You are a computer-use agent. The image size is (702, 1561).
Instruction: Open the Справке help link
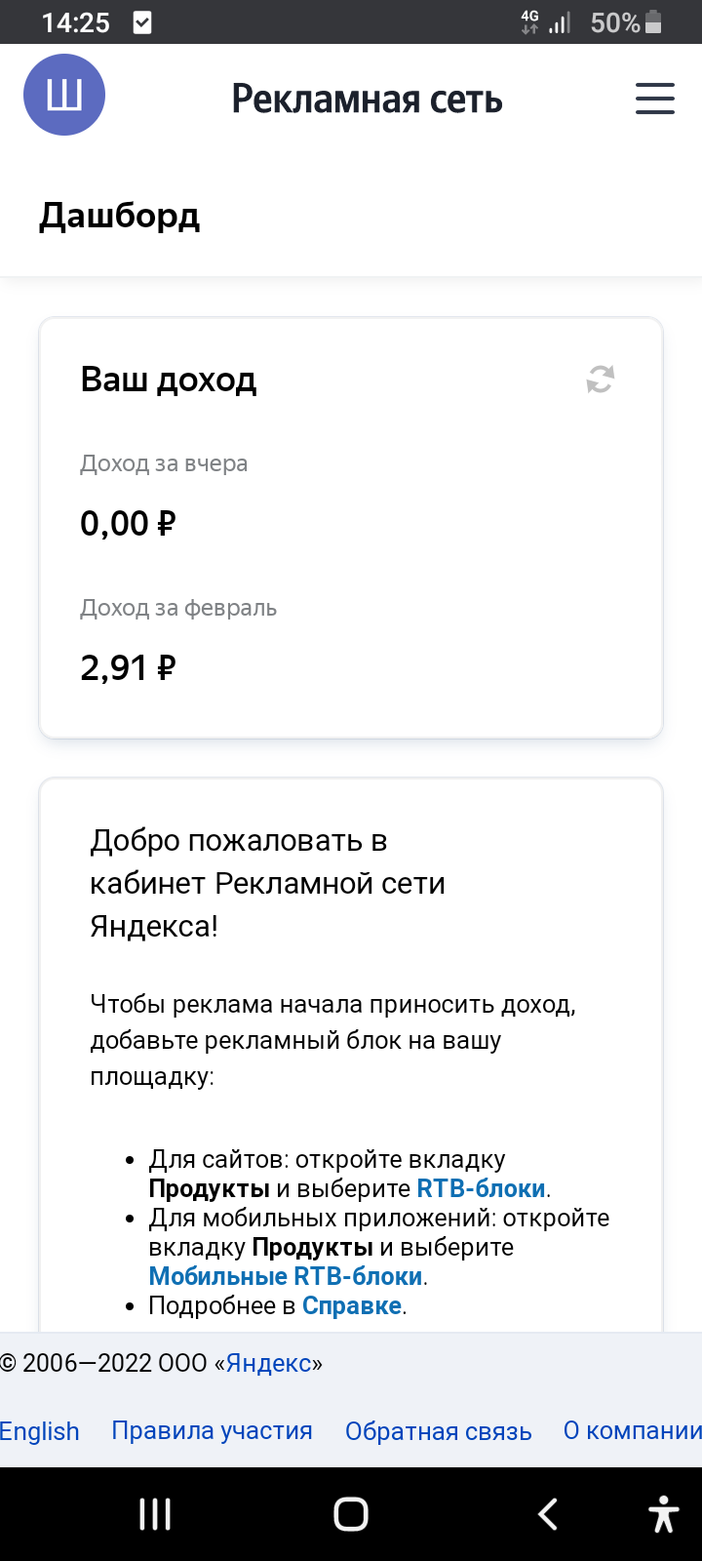pos(352,1305)
